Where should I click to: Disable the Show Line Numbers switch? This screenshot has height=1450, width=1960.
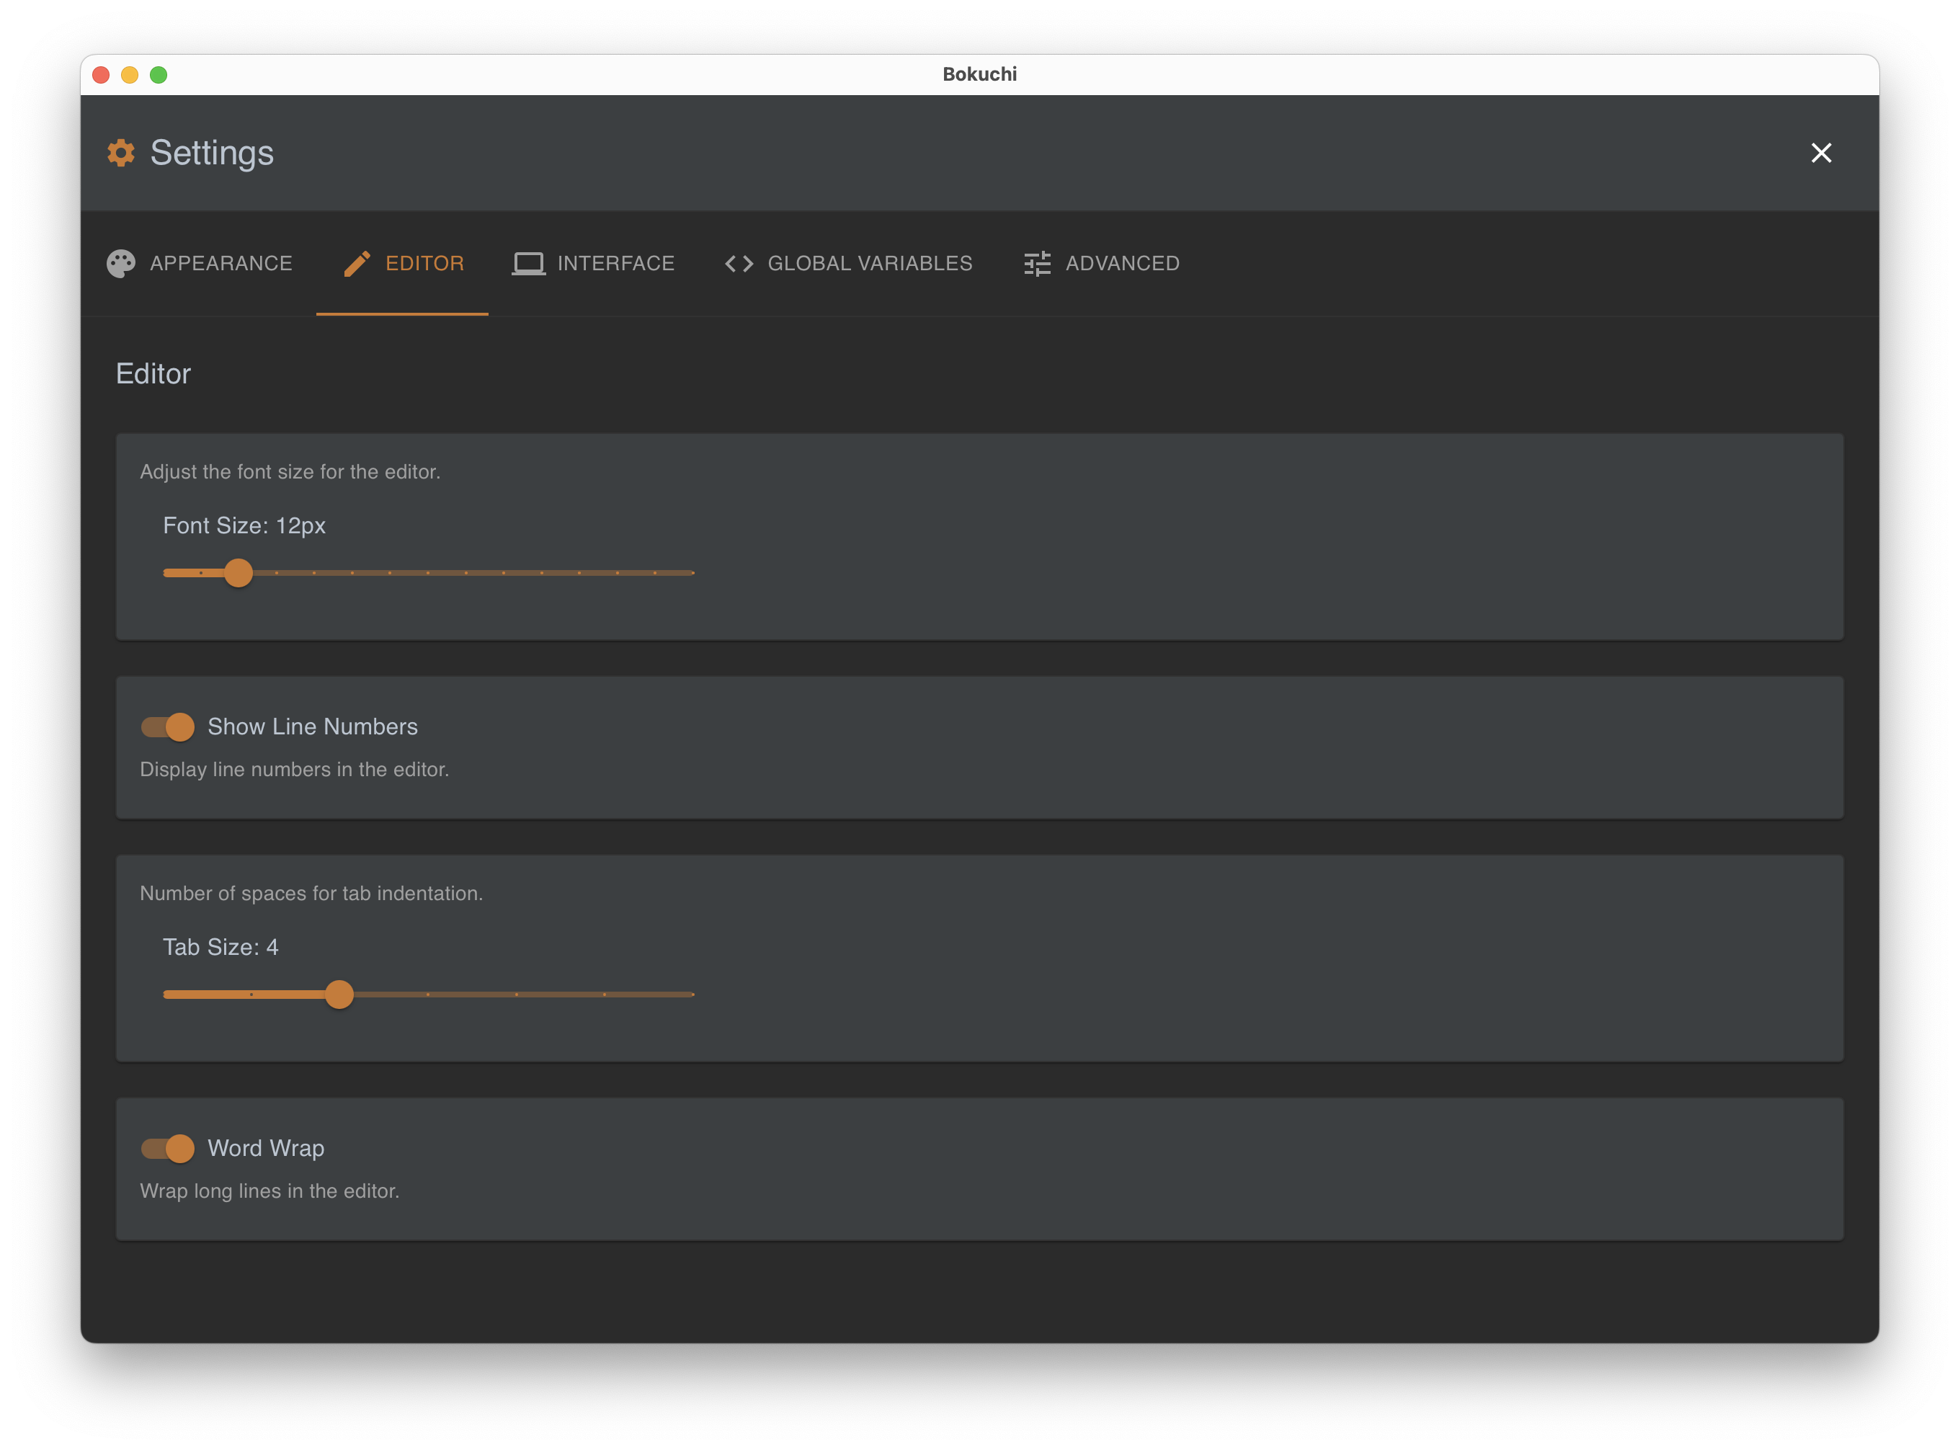(x=169, y=726)
